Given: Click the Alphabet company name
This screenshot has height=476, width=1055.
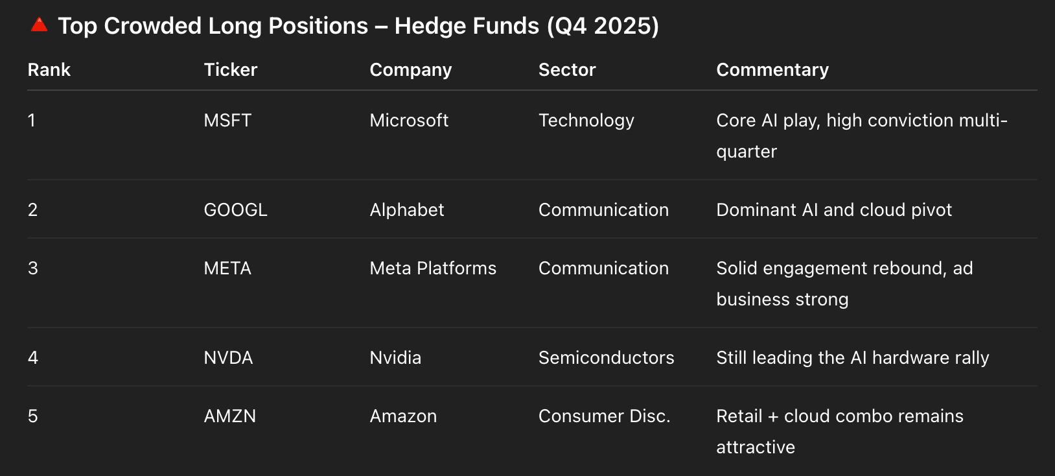Looking at the screenshot, I should coord(407,209).
